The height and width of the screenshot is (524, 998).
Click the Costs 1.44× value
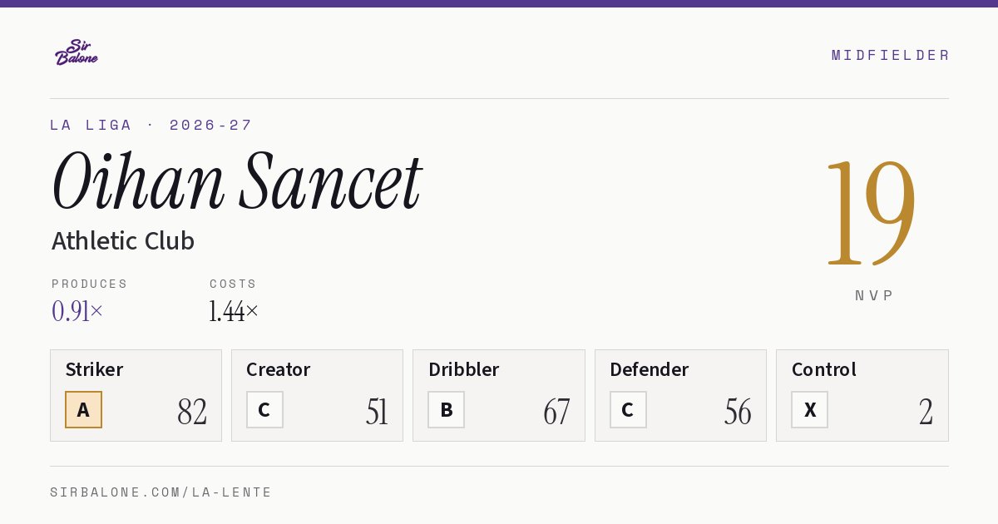click(234, 311)
